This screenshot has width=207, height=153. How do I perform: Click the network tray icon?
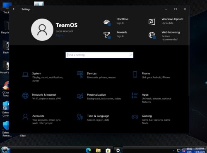(178, 151)
